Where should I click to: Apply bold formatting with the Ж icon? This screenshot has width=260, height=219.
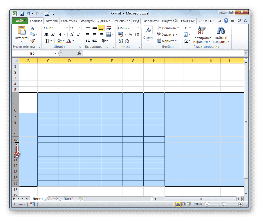pyautogui.click(x=46, y=34)
